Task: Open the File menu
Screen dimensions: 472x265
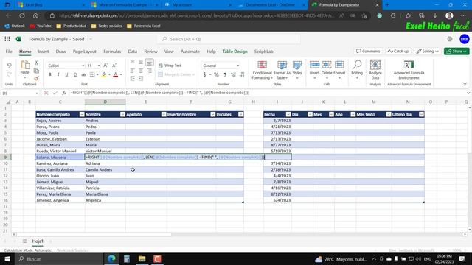Action: (9, 52)
